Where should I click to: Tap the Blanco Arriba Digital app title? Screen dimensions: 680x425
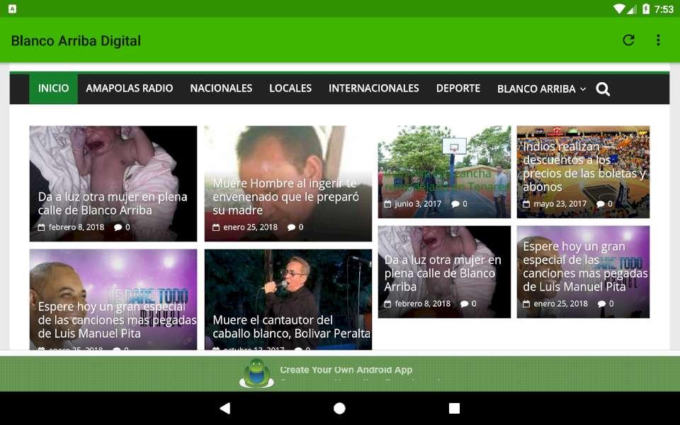tap(76, 41)
